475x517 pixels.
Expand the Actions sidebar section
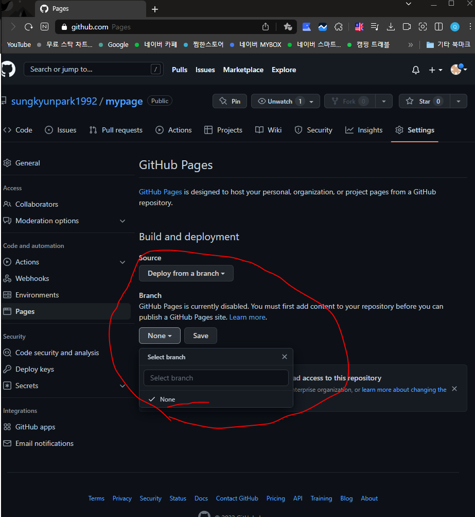[x=122, y=262]
